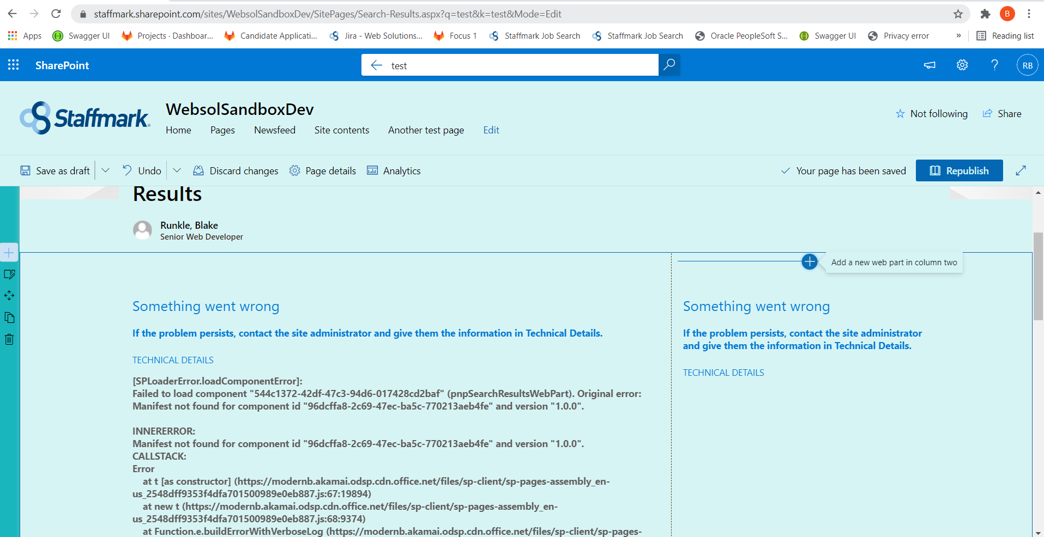Click the search magnifying glass icon
This screenshot has height=537, width=1044.
point(669,65)
